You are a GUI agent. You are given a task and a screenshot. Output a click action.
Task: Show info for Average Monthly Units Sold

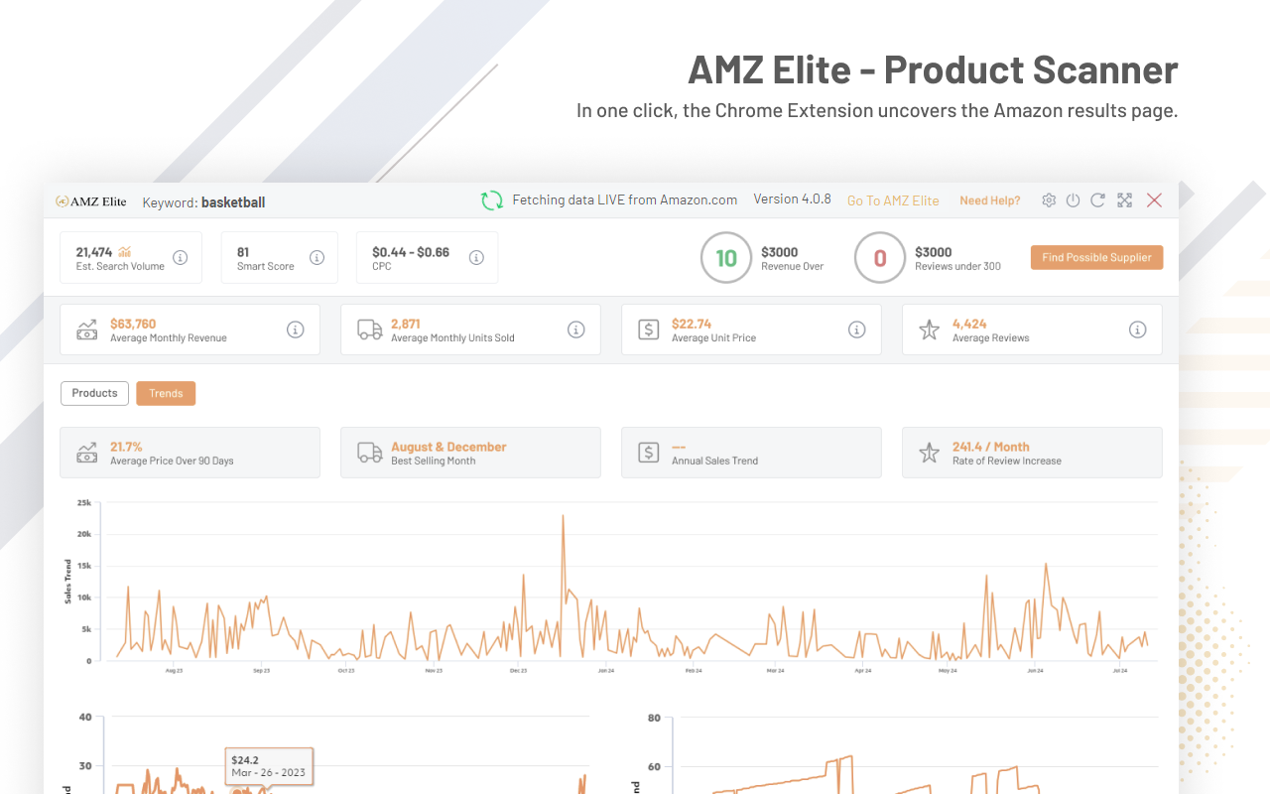(x=575, y=330)
